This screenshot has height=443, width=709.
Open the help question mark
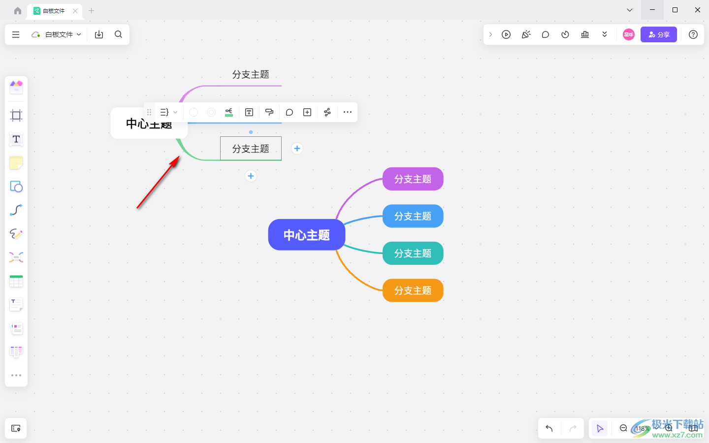[x=693, y=34]
